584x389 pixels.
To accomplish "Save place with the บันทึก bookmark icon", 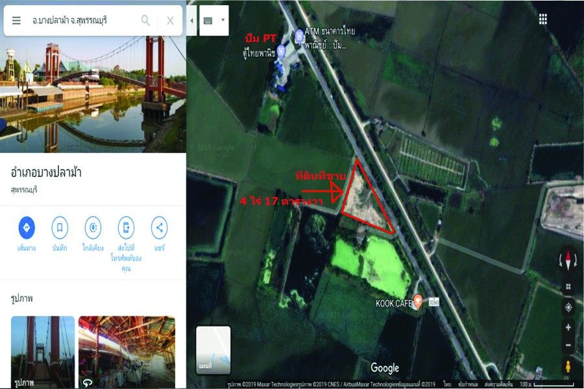I will pyautogui.click(x=60, y=228).
